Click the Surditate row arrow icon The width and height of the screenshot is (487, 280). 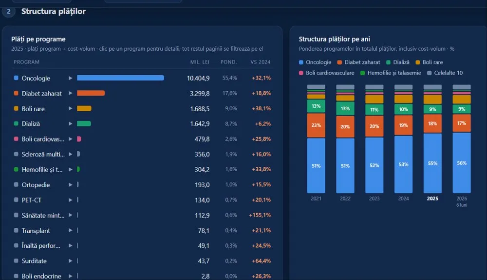coord(71,261)
